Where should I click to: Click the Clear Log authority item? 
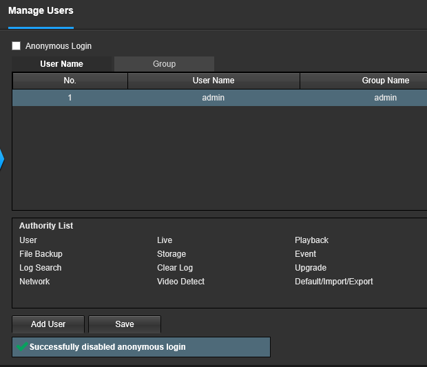pyautogui.click(x=175, y=268)
